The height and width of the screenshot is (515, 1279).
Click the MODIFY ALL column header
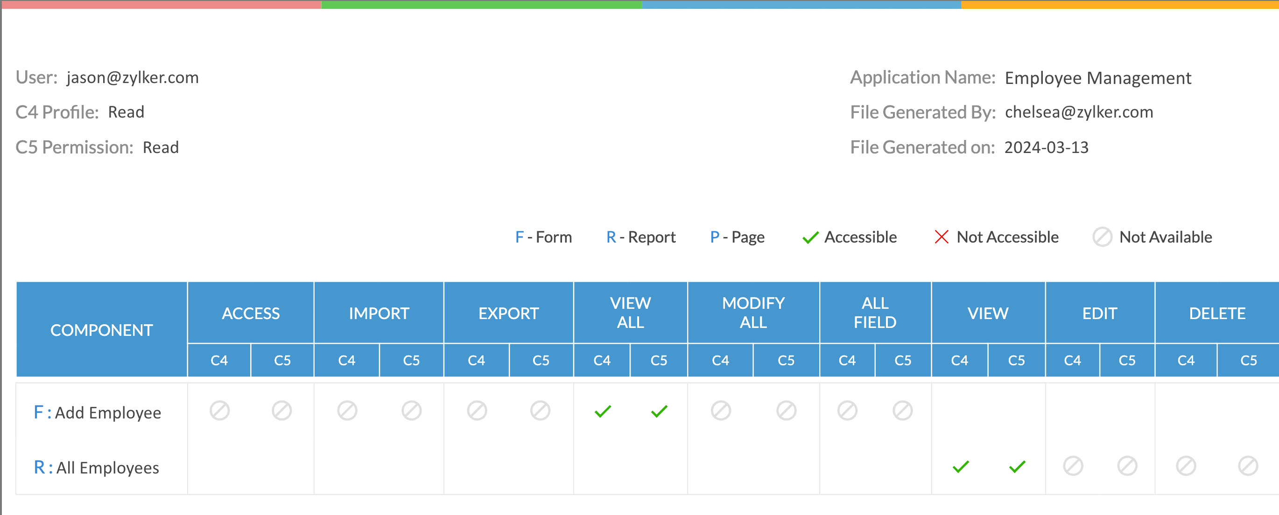click(x=753, y=313)
